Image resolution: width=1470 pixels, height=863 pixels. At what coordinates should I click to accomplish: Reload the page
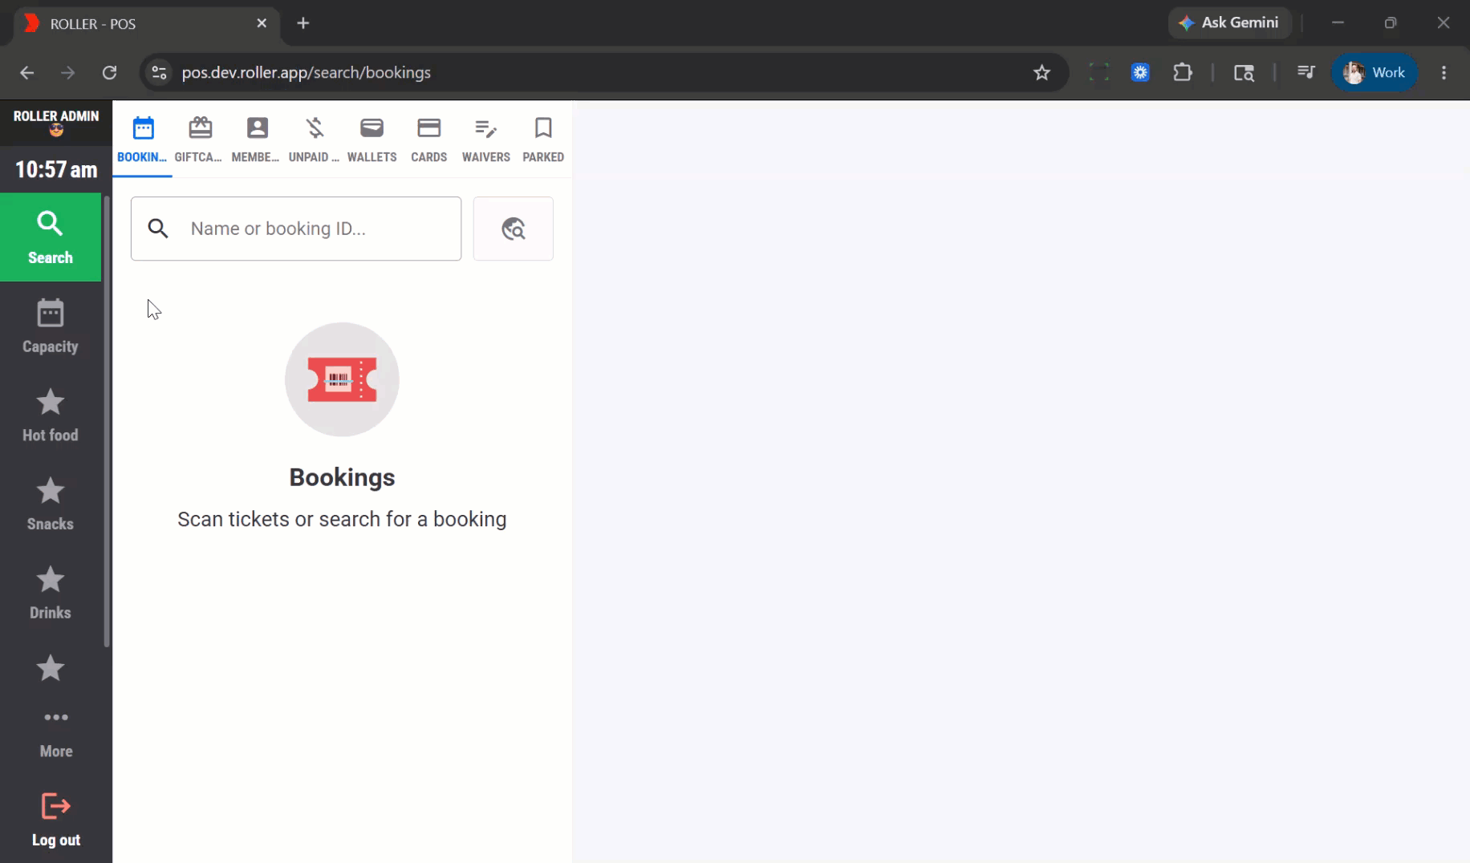click(110, 72)
